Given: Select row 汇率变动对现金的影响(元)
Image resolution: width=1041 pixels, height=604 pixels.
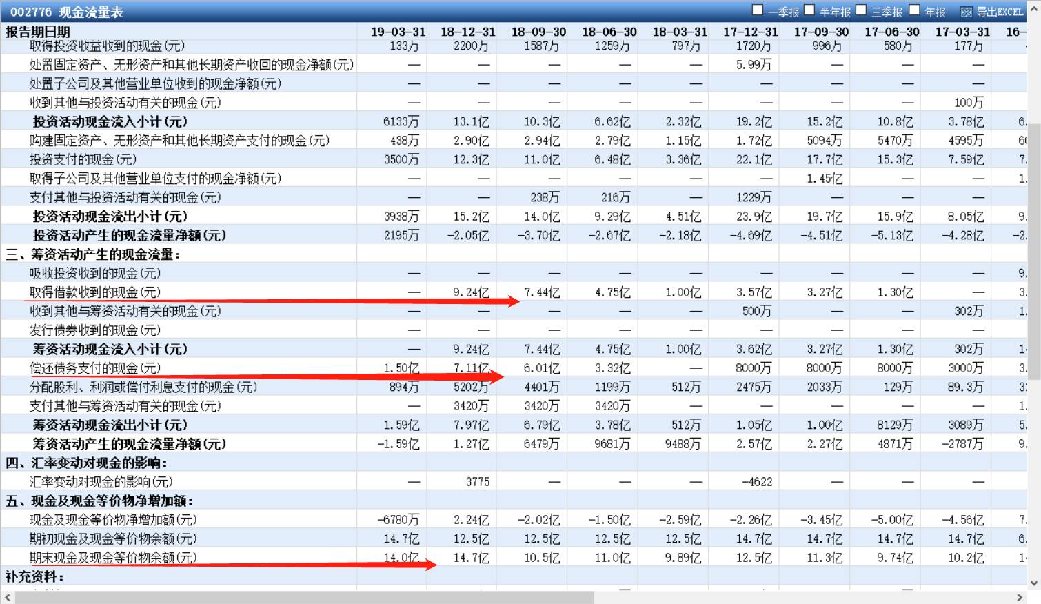Looking at the screenshot, I should [x=514, y=482].
